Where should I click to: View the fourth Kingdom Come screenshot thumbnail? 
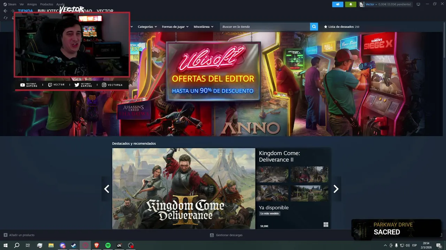(309, 193)
